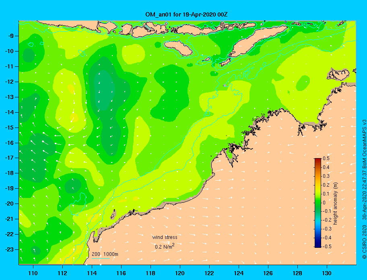Click the map title 'OM_an01 for 19-Apr-2020 00Z'
The image size is (367, 280).
pyautogui.click(x=186, y=14)
